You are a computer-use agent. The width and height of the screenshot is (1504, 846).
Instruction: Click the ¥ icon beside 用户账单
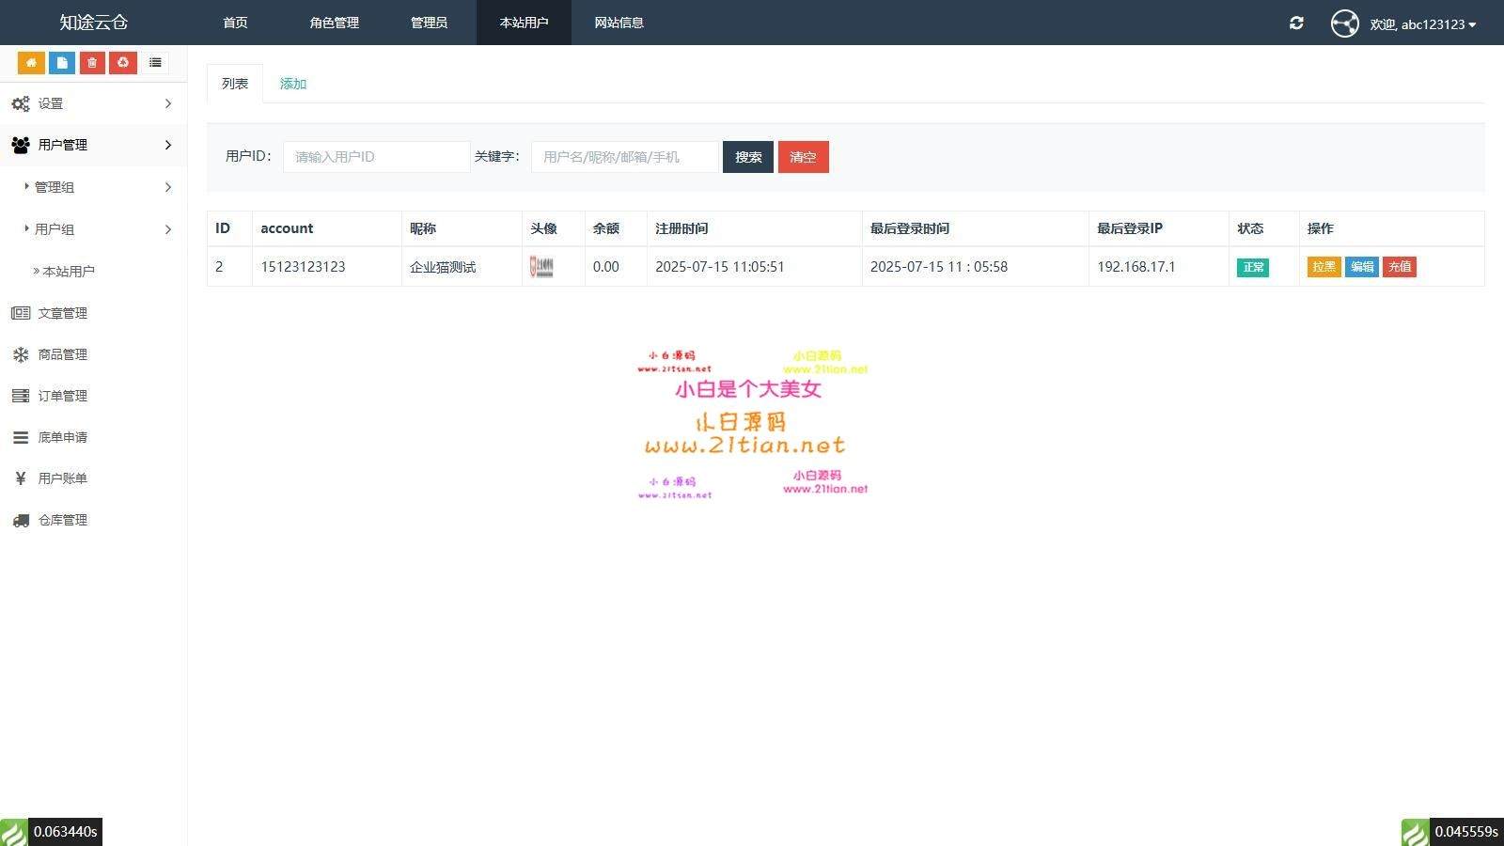(x=21, y=478)
